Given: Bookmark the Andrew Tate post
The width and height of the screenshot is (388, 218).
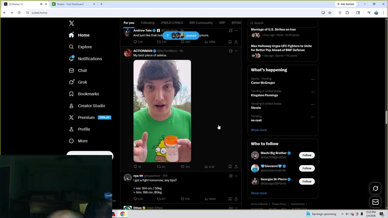Looking at the screenshot, I should 230,42.
